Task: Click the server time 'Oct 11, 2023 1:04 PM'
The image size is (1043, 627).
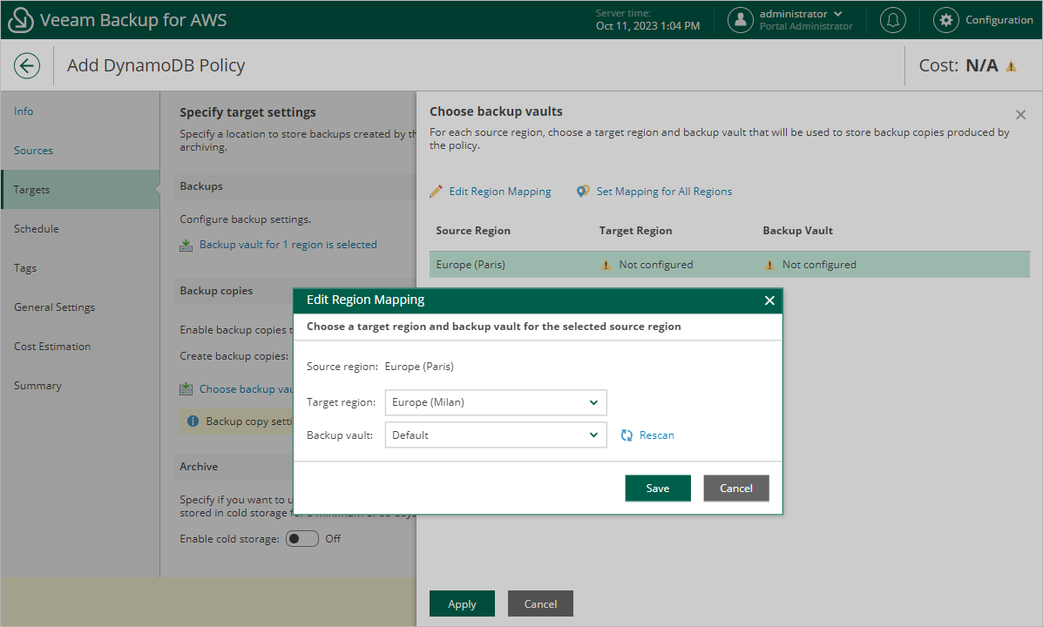Action: (648, 26)
